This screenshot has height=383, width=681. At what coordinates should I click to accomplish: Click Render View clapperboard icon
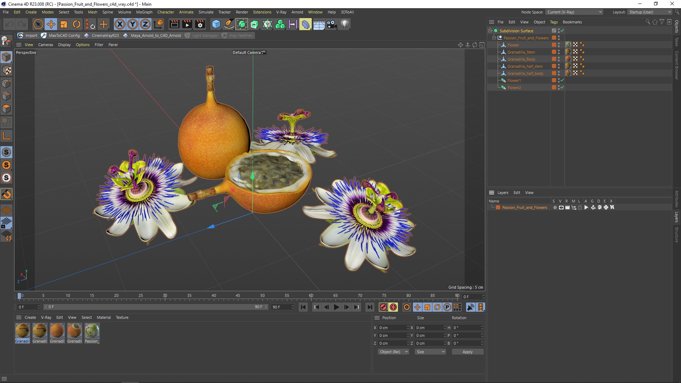[x=174, y=24]
